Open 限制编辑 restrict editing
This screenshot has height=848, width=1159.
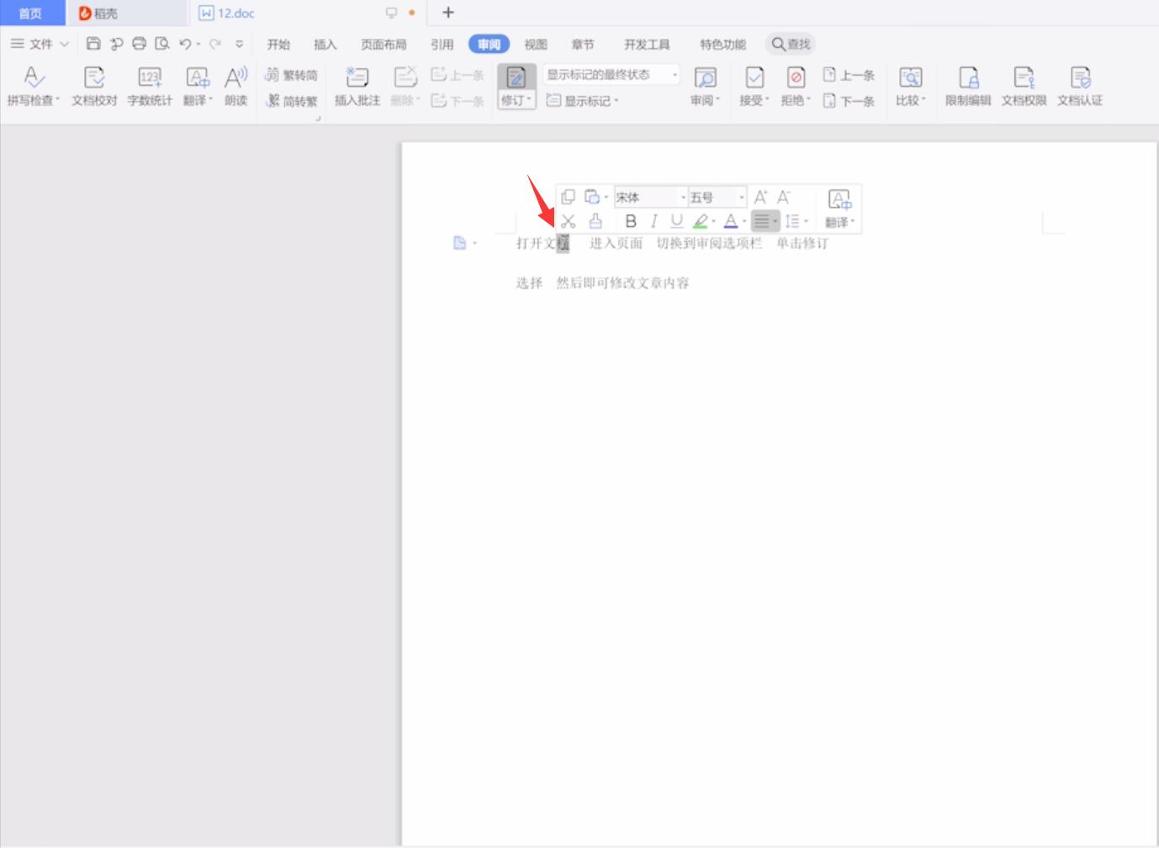tap(968, 87)
